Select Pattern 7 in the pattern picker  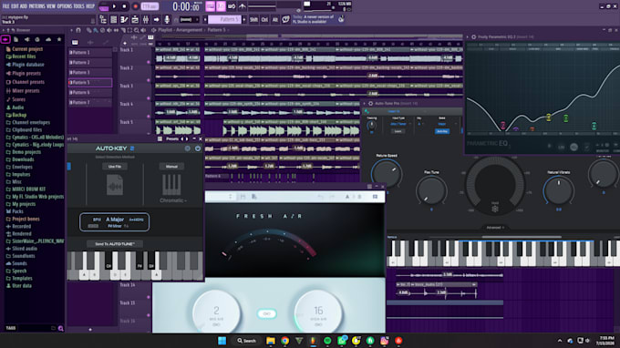pos(90,102)
